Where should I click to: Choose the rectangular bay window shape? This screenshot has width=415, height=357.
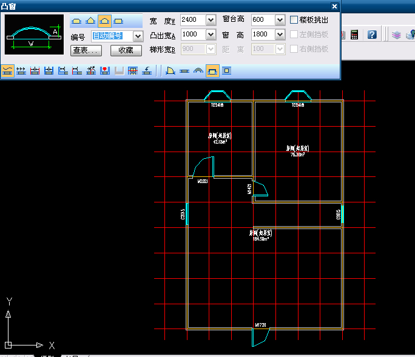tap(118, 21)
